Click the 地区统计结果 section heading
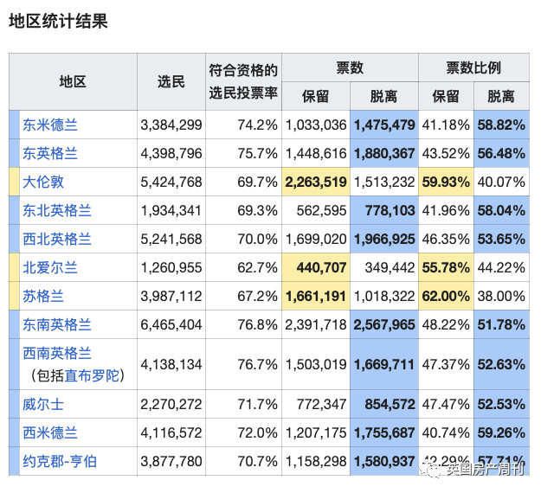Screen dimensions: 541x493 (58, 22)
